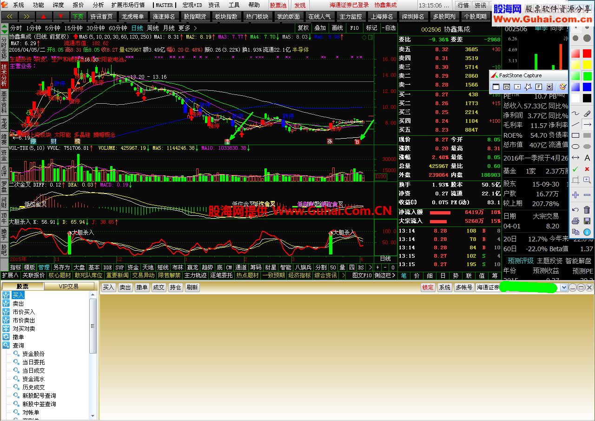Open the 功能 menu

click(38, 5)
